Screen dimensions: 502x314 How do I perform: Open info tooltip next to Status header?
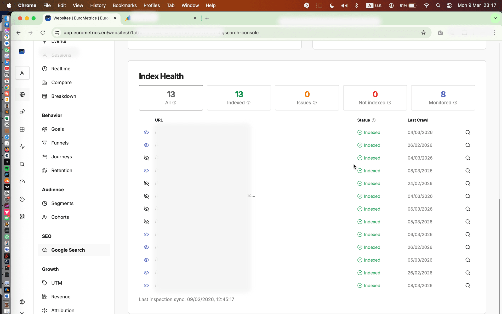click(374, 120)
